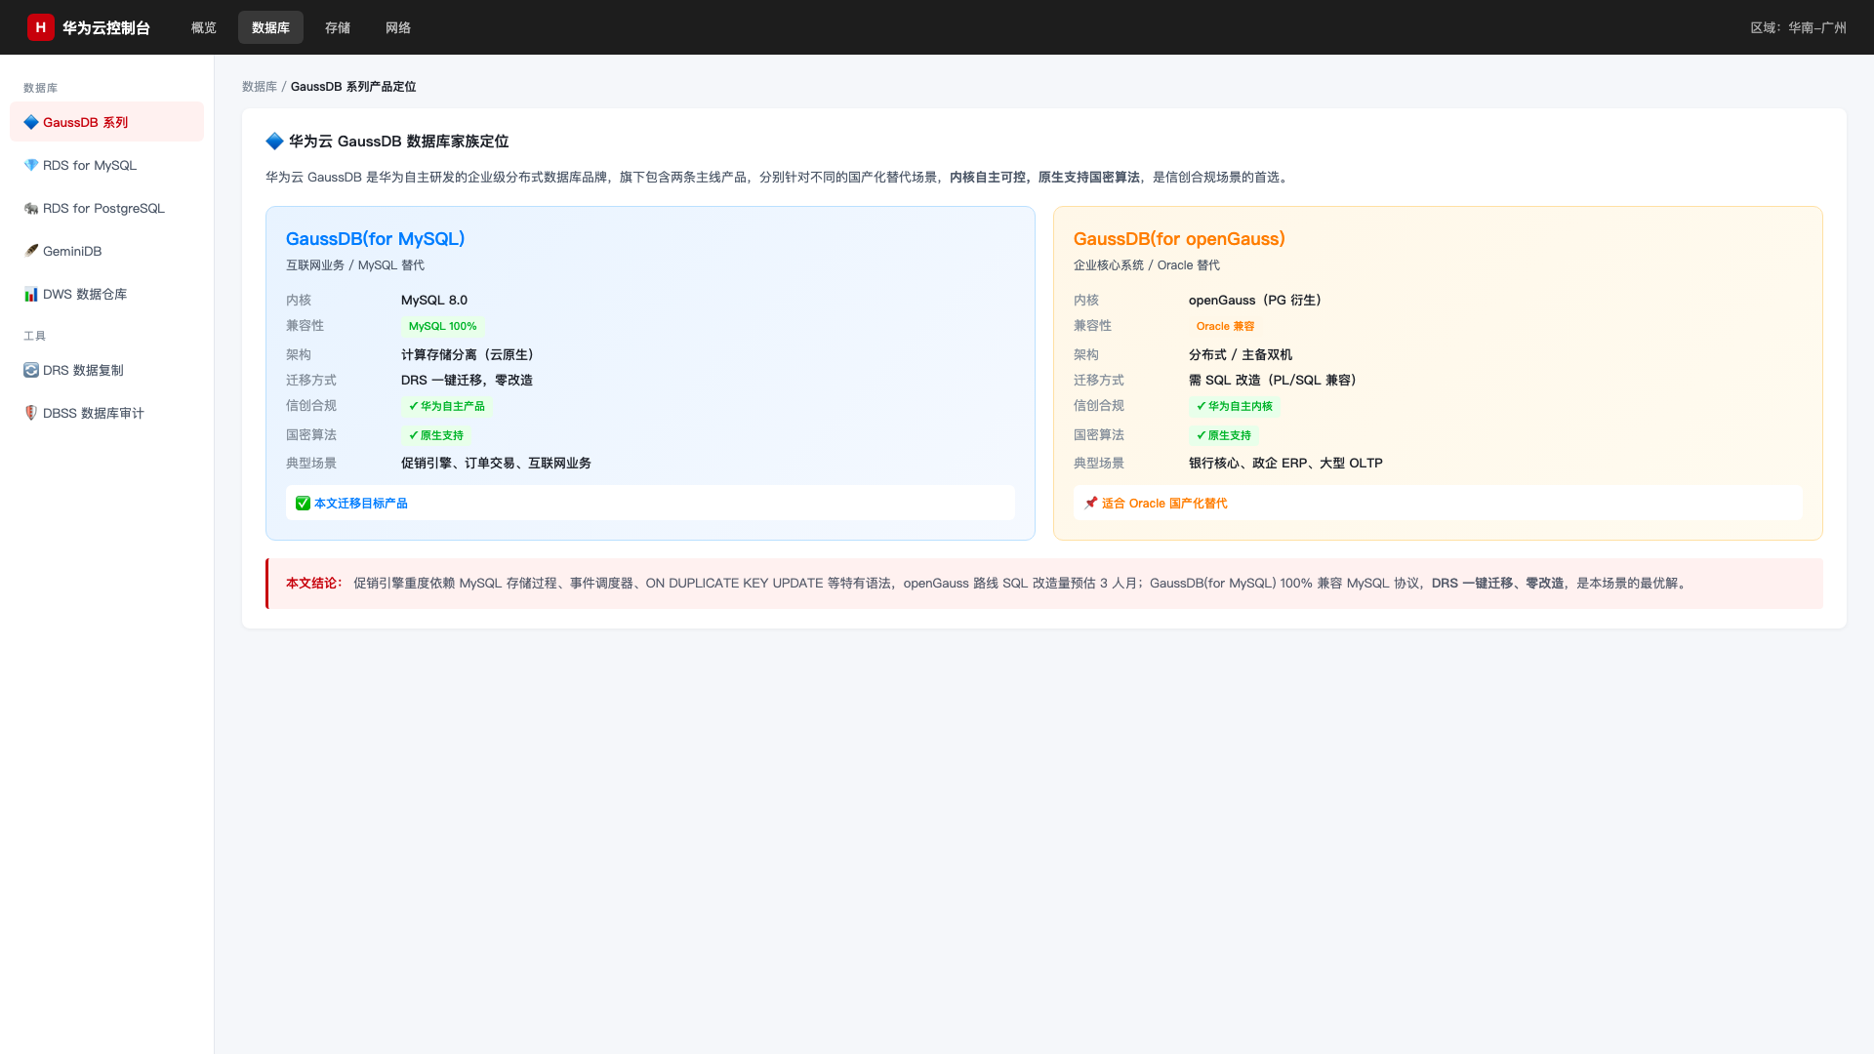Click the DWS 数据仓库 bar chart icon
Image resolution: width=1874 pixels, height=1054 pixels.
pyautogui.click(x=31, y=294)
